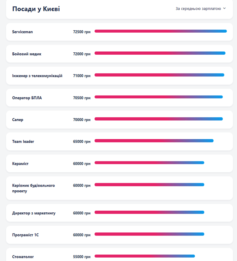Image resolution: width=237 pixels, height=261 pixels.
Task: Click the 'Сапер' position row
Action: [x=18, y=120]
